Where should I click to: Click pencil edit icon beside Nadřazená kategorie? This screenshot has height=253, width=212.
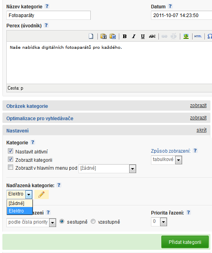pos(42,194)
